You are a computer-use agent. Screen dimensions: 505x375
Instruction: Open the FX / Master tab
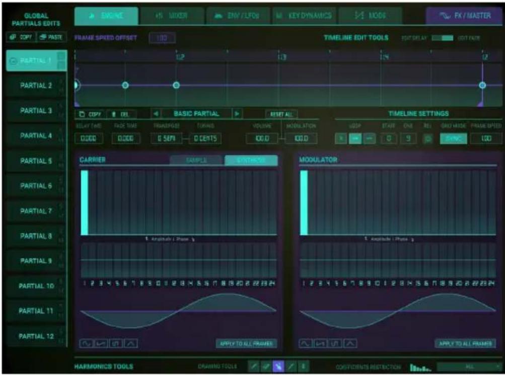click(464, 16)
